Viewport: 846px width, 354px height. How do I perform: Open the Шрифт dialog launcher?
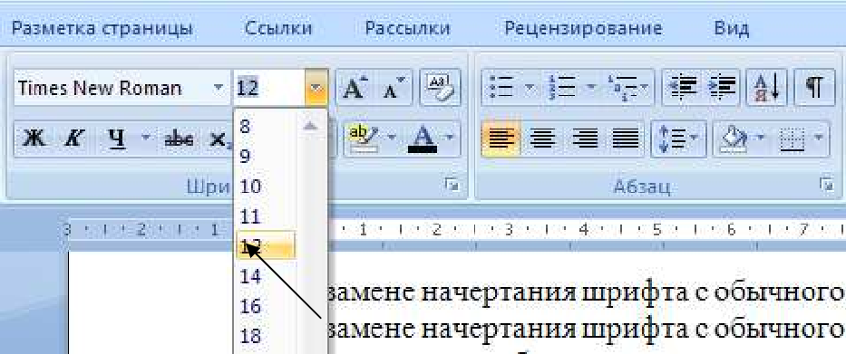tap(451, 186)
